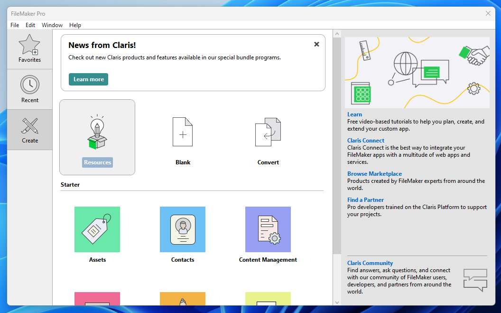Dismiss the News from Claris banner
The width and height of the screenshot is (501, 313).
(316, 44)
